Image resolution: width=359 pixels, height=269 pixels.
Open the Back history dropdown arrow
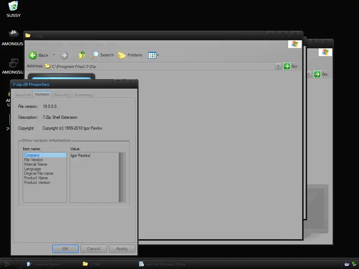(54, 55)
